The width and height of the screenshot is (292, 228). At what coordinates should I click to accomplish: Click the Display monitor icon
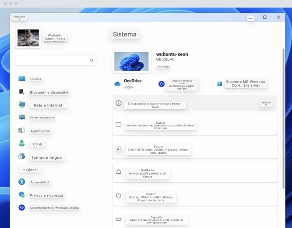118,125
